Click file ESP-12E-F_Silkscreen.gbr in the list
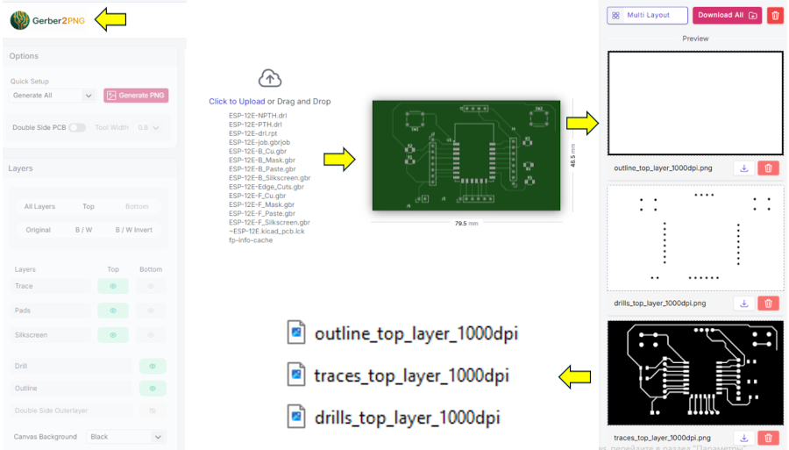The width and height of the screenshot is (789, 450). (x=269, y=223)
